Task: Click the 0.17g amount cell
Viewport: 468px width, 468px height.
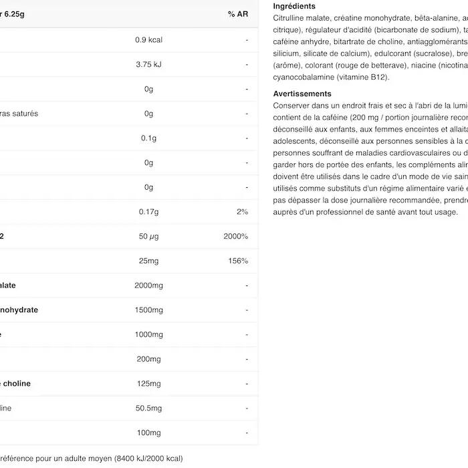Action: point(148,212)
